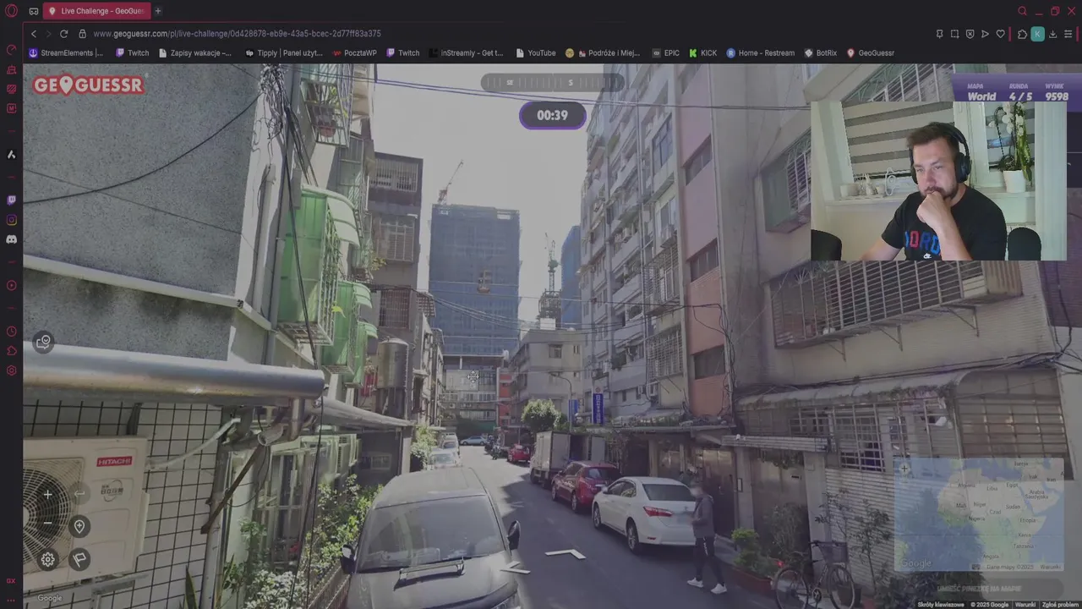Screen dimensions: 1082x609
Task: Click the Zgłoś problem link
Action: coord(1060,605)
